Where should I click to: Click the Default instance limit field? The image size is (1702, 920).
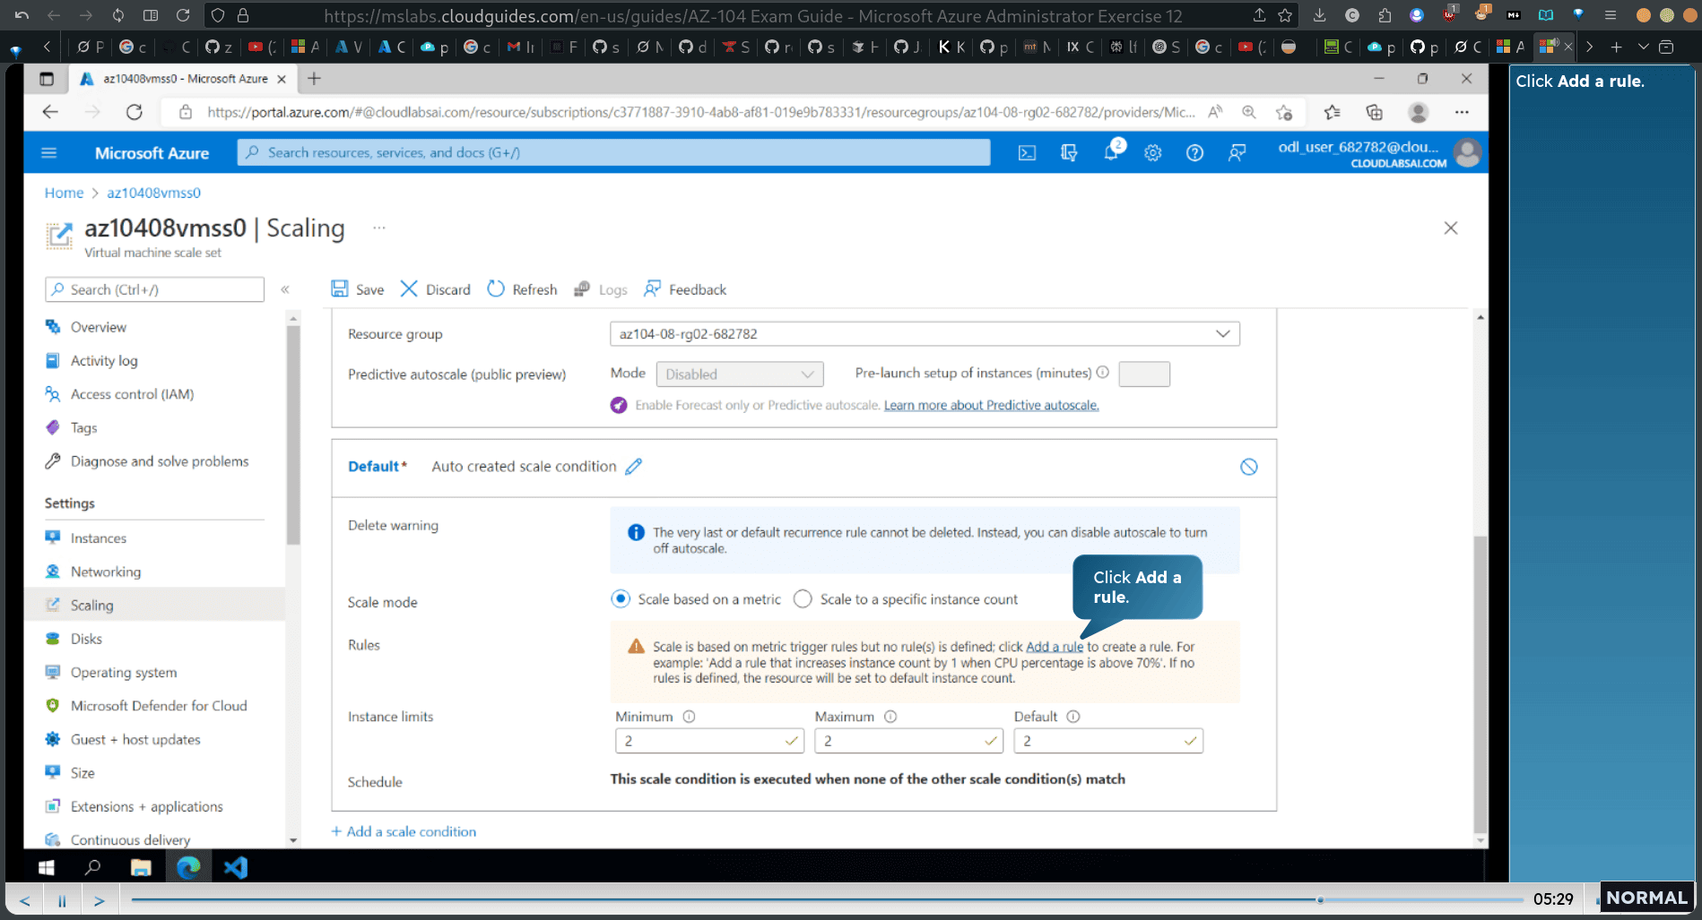click(1108, 741)
